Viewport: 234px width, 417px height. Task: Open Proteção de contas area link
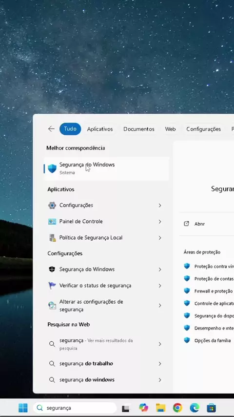pyautogui.click(x=214, y=279)
